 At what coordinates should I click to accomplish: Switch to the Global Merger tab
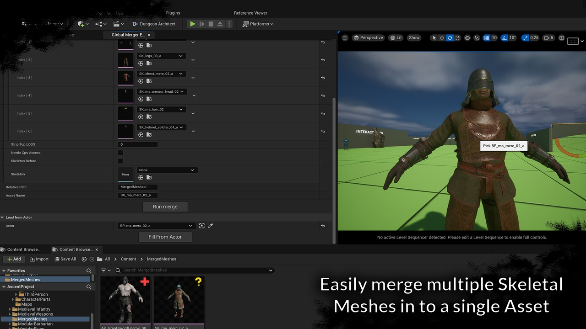tap(128, 35)
